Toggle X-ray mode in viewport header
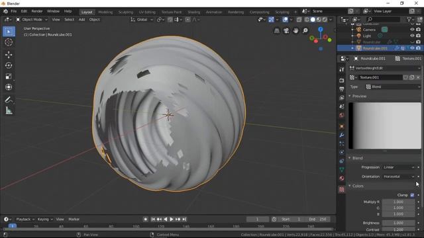This screenshot has height=238, width=424. pyautogui.click(x=299, y=19)
